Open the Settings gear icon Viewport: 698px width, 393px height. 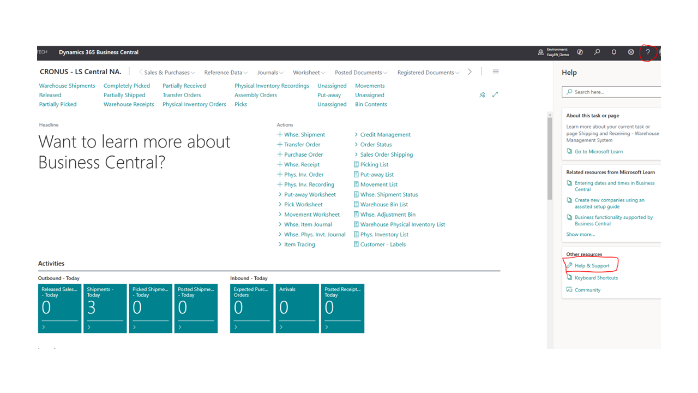[x=631, y=52]
